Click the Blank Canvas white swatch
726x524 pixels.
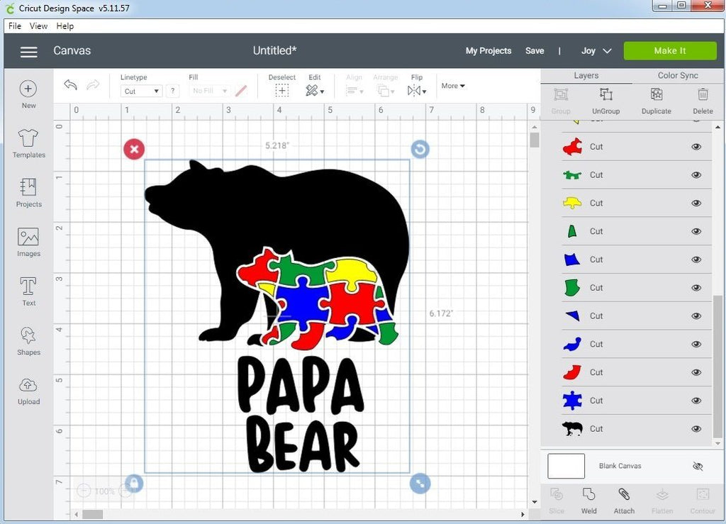(x=566, y=466)
